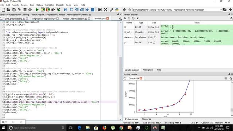Save the current file
This screenshot has width=233, height=131.
pos(14,10)
